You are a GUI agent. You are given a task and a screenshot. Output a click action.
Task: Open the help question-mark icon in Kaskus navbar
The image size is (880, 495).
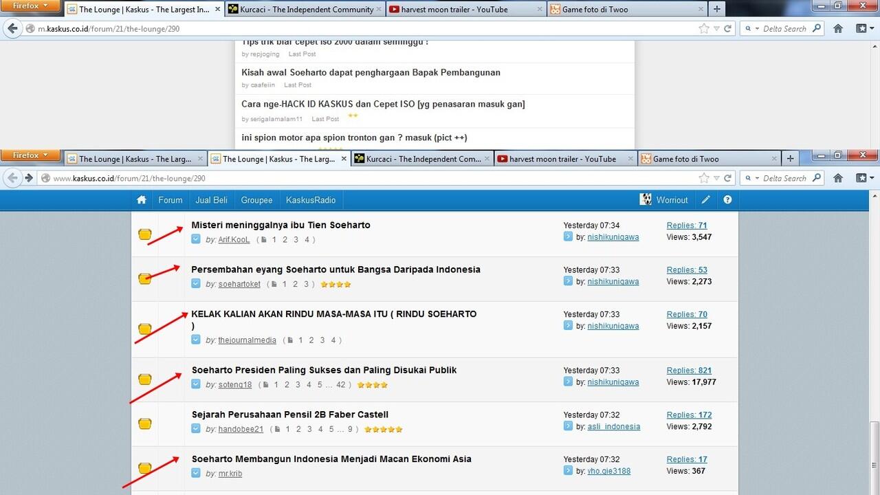click(727, 200)
